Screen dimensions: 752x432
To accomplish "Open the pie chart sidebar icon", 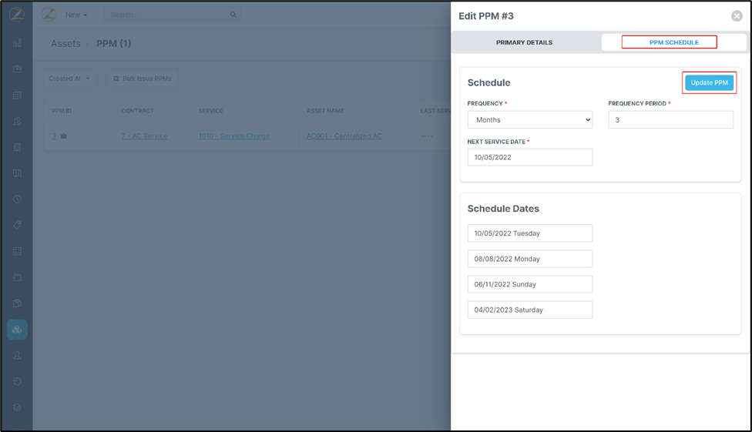I will tap(17, 381).
